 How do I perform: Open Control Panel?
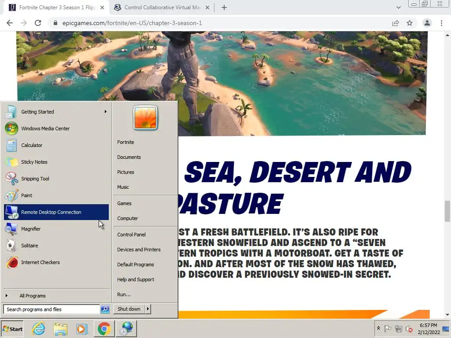tap(131, 235)
